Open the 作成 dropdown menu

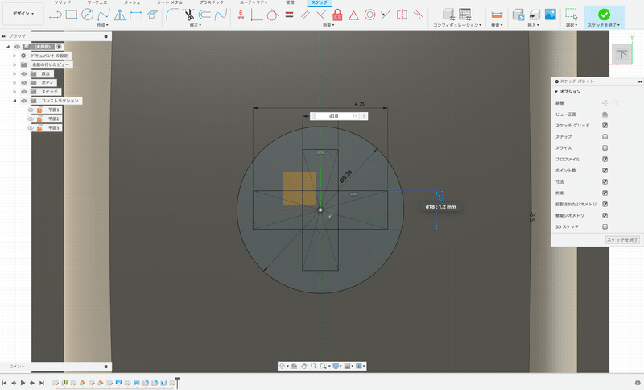pyautogui.click(x=102, y=25)
